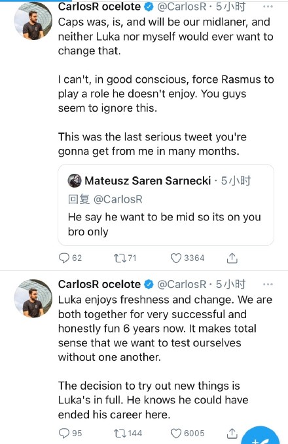
Task: Tap @CarlosR mention in the quoted reply
Action: [x=118, y=199]
